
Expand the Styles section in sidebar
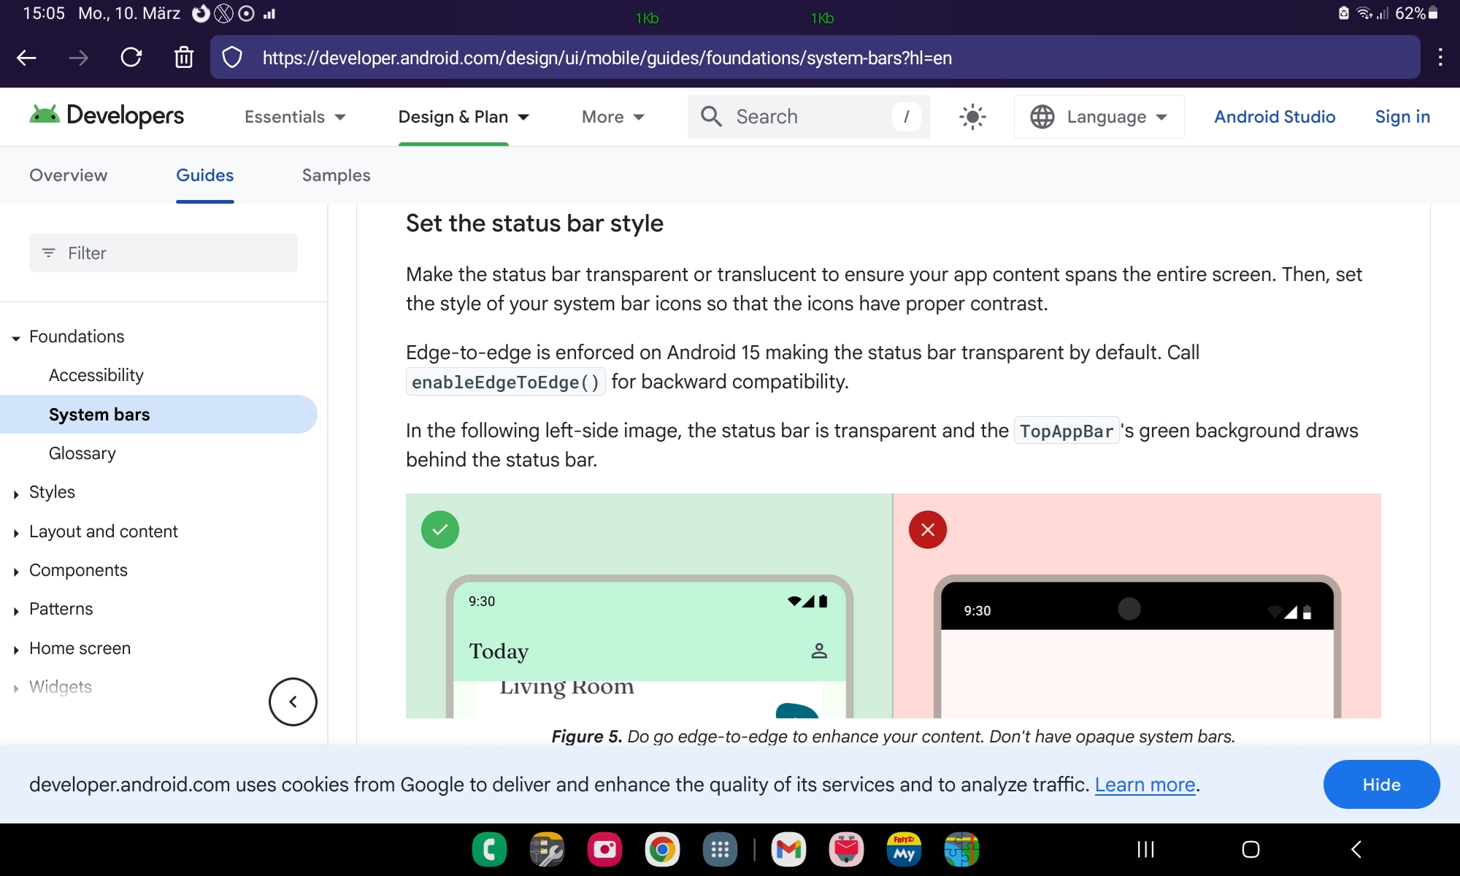point(52,492)
